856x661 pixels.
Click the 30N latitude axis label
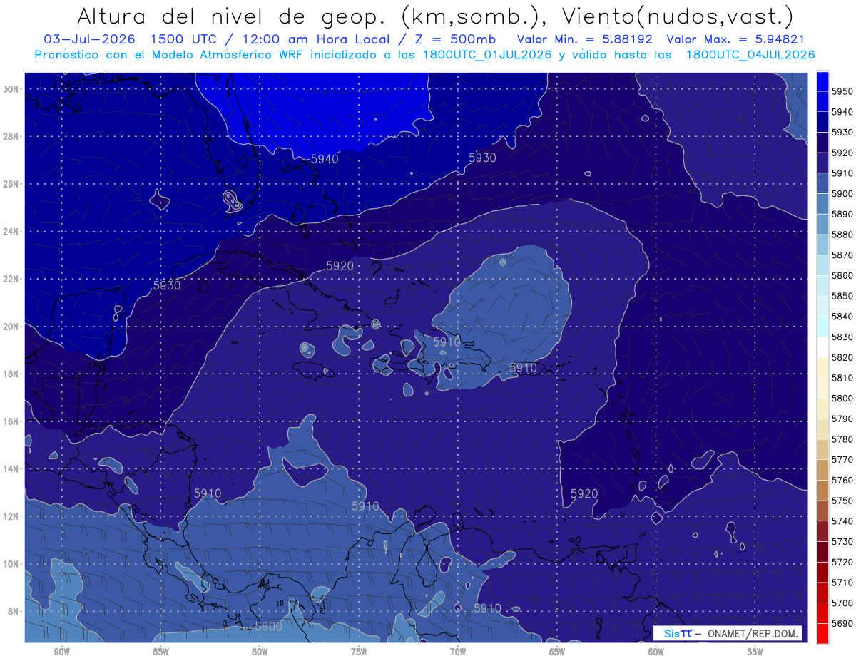pyautogui.click(x=11, y=89)
